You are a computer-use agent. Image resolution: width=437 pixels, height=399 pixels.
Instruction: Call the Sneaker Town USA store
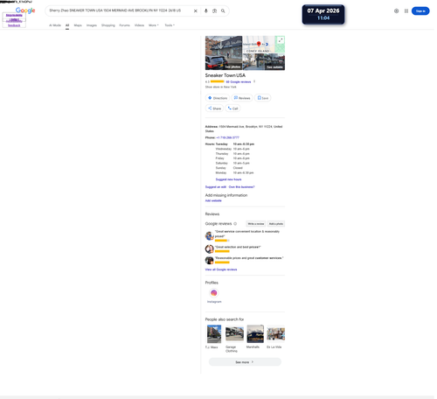click(232, 108)
